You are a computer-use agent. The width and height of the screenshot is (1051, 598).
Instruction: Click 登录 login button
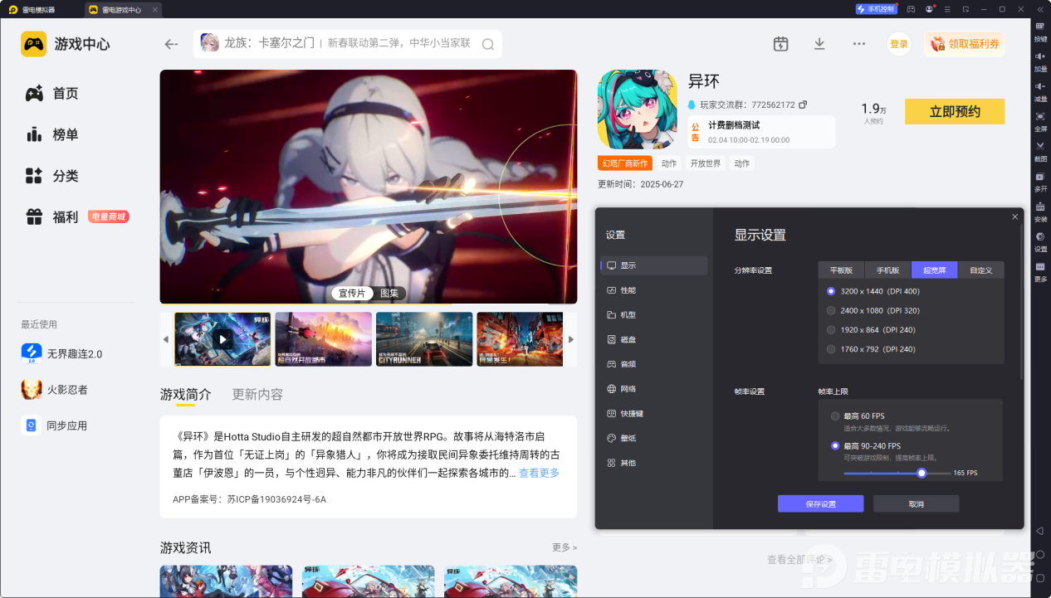(899, 44)
